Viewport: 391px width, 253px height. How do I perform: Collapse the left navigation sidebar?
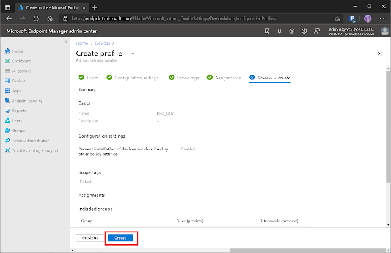pyautogui.click(x=65, y=42)
